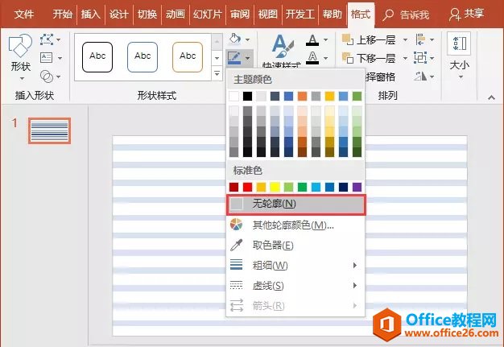This screenshot has height=347, width=504.
Task: Click the shape outline pen icon
Action: [x=235, y=58]
